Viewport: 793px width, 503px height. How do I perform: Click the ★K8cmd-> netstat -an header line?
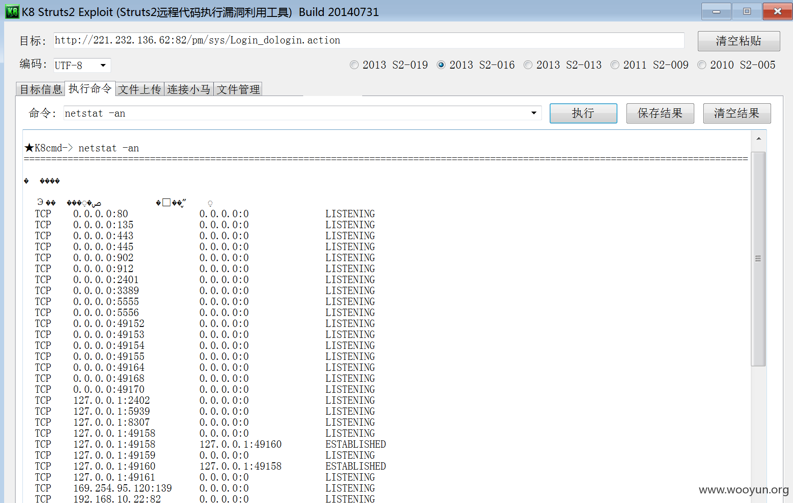click(x=82, y=148)
